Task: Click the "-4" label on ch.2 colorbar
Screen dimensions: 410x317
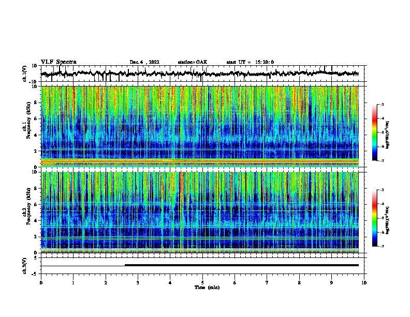Action: click(382, 204)
